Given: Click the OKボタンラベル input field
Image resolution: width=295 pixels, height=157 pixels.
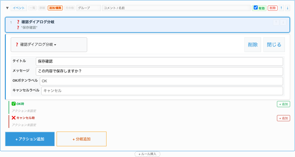Looking at the screenshot, I should click(x=161, y=81).
